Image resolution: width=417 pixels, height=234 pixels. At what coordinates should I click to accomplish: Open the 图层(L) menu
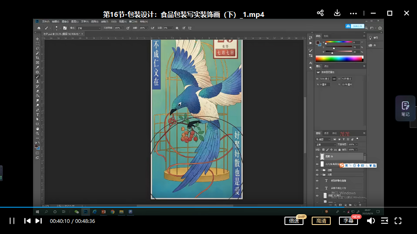point(75,21)
